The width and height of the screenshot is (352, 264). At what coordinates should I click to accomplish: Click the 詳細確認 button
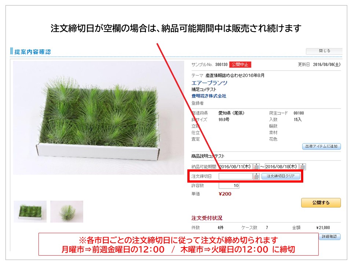(x=329, y=236)
